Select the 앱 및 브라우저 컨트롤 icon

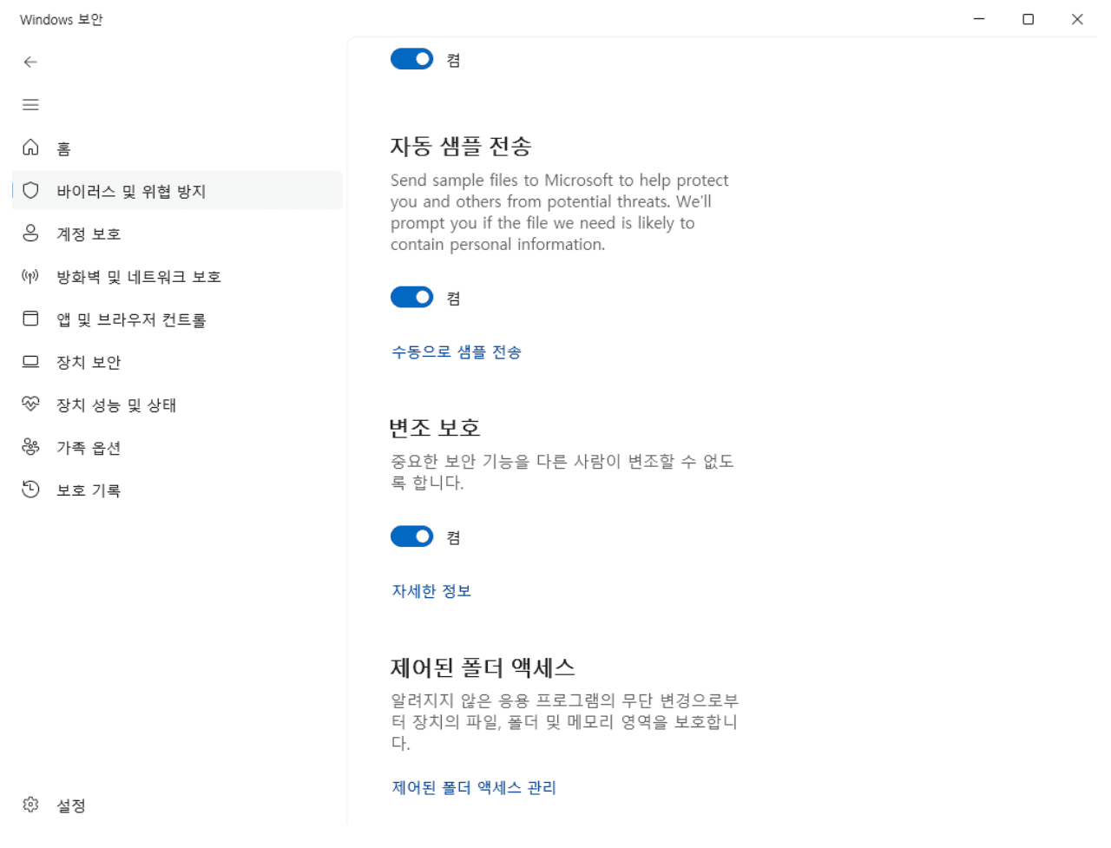pyautogui.click(x=30, y=319)
